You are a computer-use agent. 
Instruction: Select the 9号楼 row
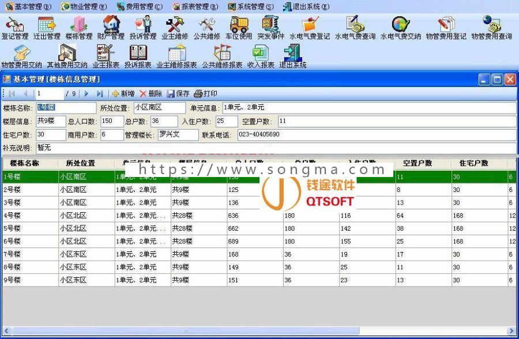point(259,280)
